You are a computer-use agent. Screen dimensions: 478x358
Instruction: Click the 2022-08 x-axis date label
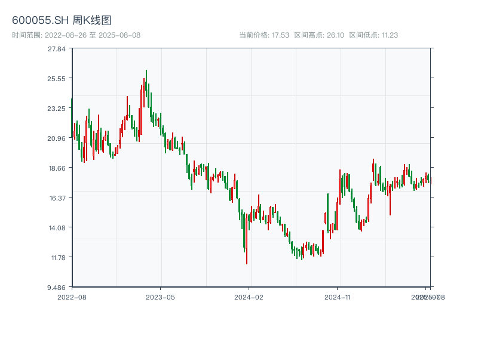pos(72,297)
